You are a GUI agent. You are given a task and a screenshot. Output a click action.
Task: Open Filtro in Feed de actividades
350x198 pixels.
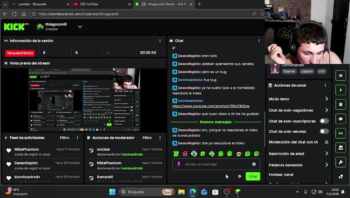click(x=64, y=138)
